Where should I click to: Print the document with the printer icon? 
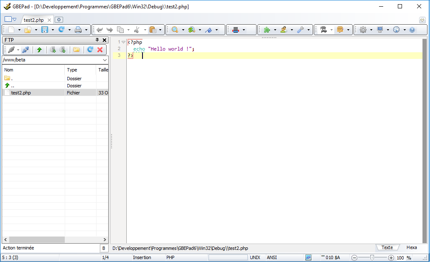coord(78,30)
